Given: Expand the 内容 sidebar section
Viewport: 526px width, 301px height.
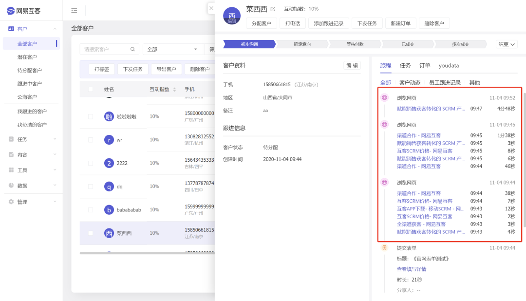Looking at the screenshot, I should pos(55,154).
